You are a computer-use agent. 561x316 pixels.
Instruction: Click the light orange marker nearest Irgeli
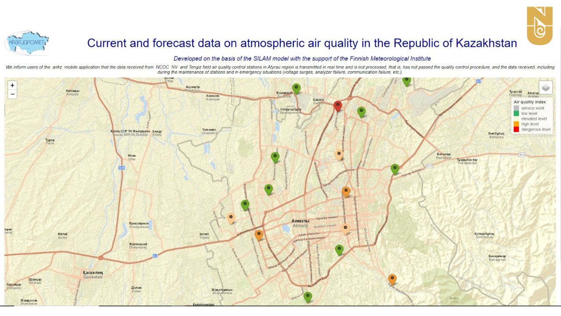[231, 218]
